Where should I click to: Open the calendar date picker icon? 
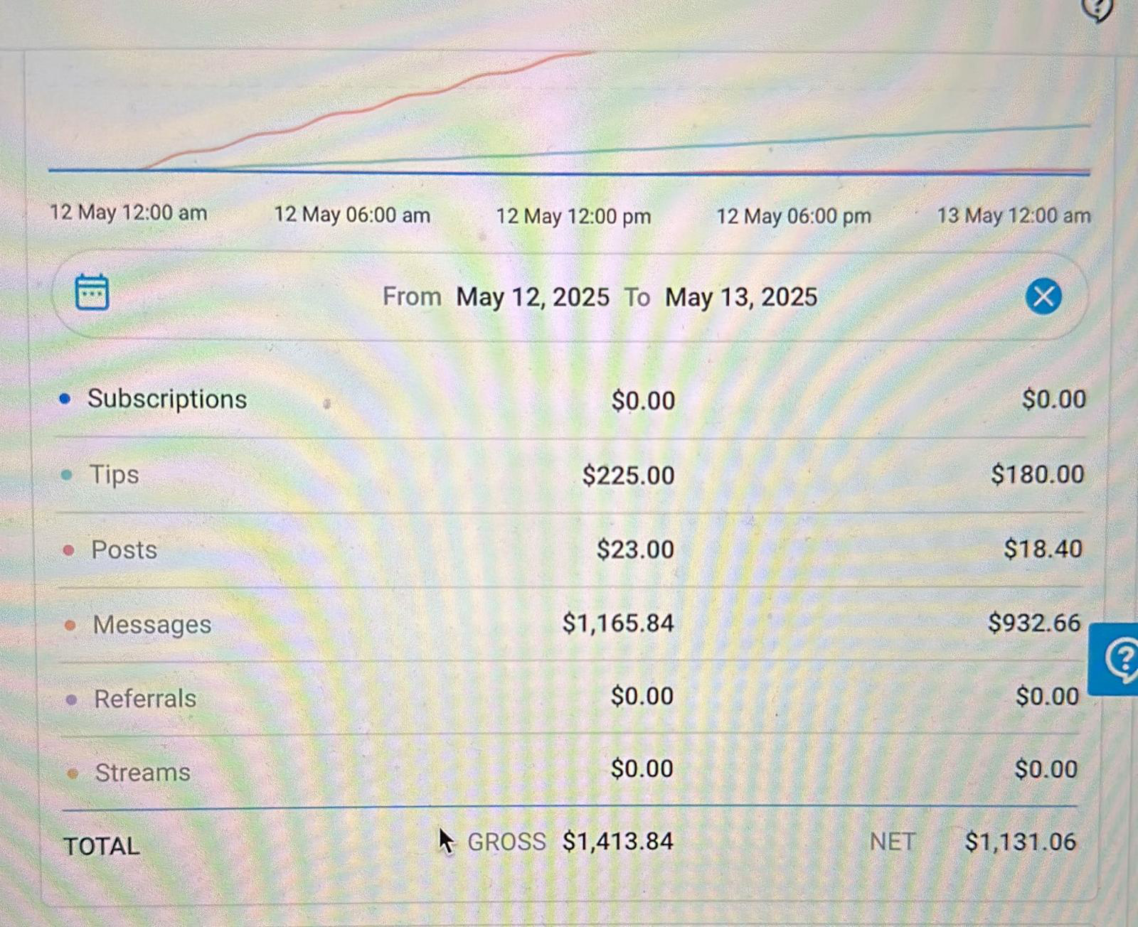[92, 292]
